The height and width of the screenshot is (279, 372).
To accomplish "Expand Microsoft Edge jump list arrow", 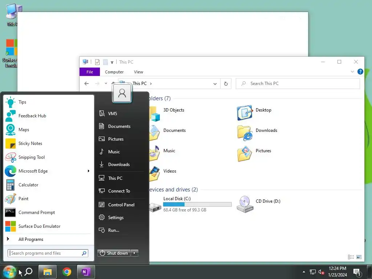I will point(89,171).
